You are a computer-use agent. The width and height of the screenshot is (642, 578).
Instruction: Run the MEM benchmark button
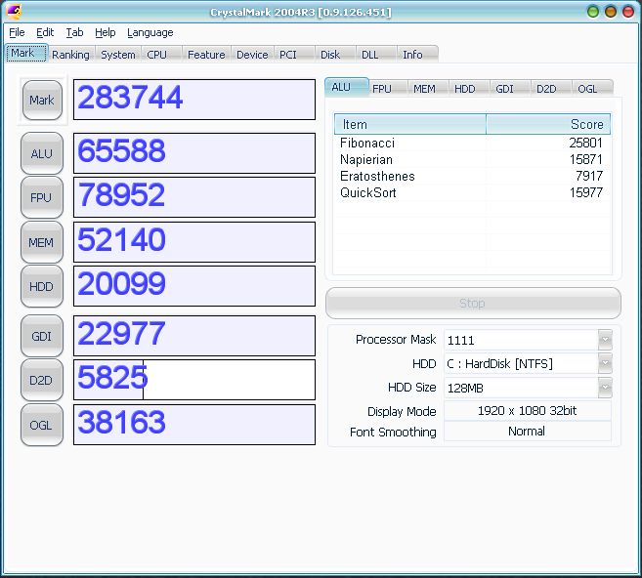[x=42, y=242]
